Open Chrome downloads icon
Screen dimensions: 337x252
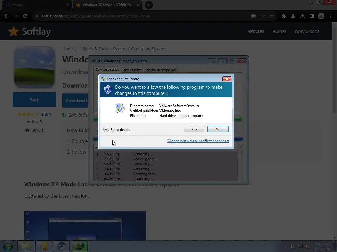click(x=302, y=16)
